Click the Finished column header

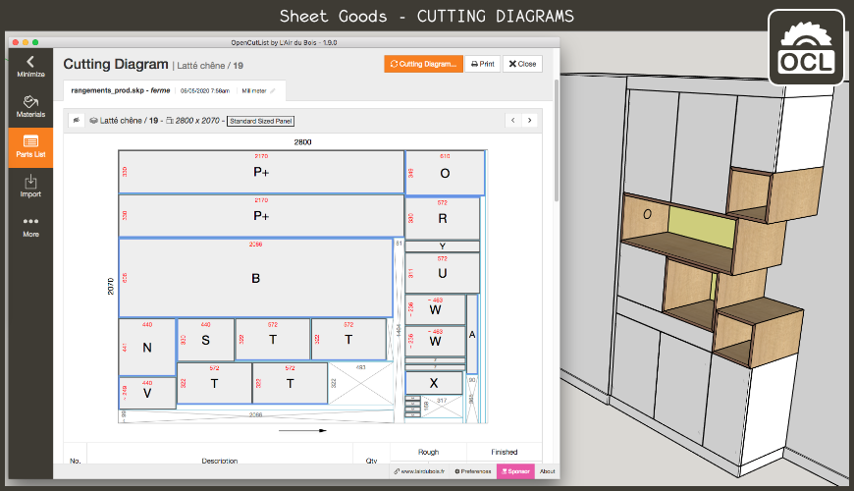point(504,452)
